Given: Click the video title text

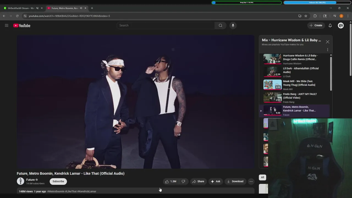Looking at the screenshot, I should tap(70, 174).
